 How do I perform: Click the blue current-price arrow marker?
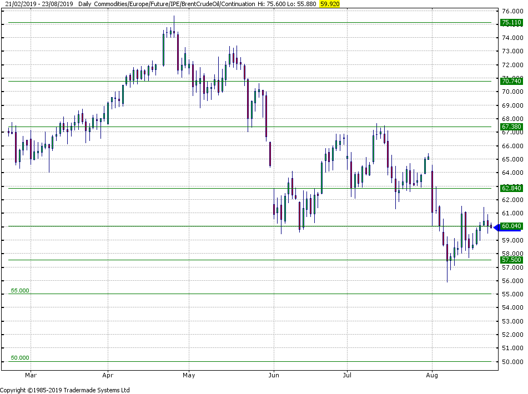(x=496, y=226)
